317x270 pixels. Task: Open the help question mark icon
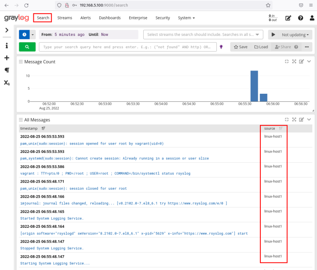[301, 18]
